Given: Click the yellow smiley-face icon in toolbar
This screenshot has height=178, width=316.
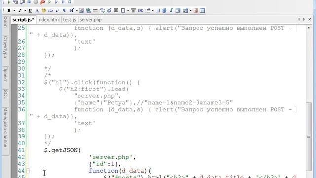Looking at the screenshot, I should click(x=43, y=10).
